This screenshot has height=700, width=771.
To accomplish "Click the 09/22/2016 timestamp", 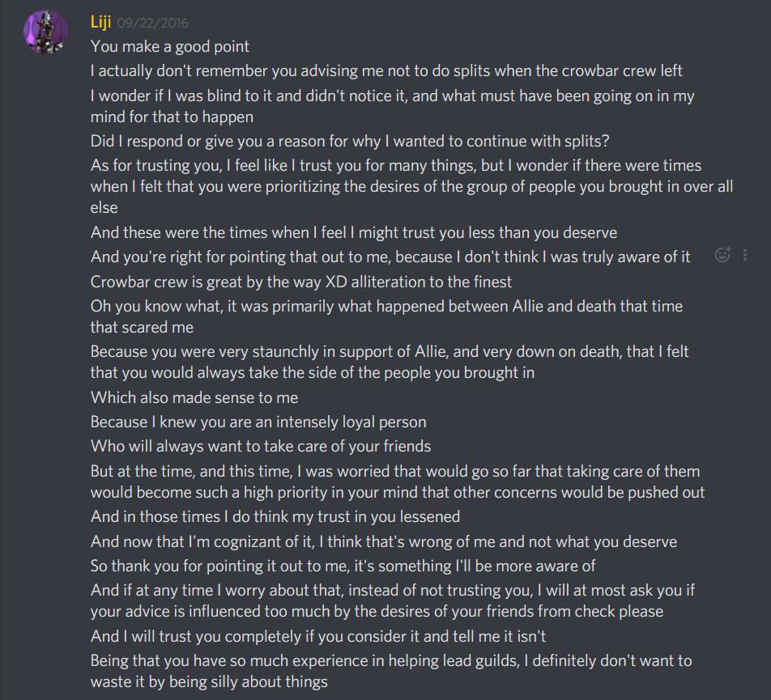I will [x=154, y=22].
